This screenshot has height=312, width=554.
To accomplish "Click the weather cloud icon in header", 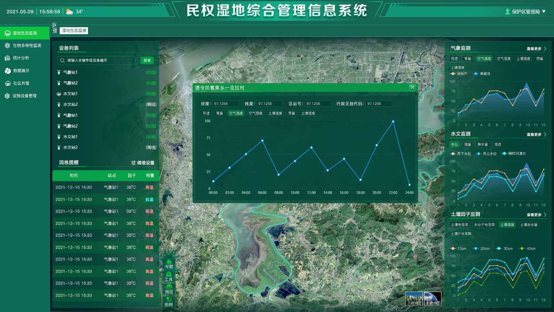I will click(x=69, y=12).
